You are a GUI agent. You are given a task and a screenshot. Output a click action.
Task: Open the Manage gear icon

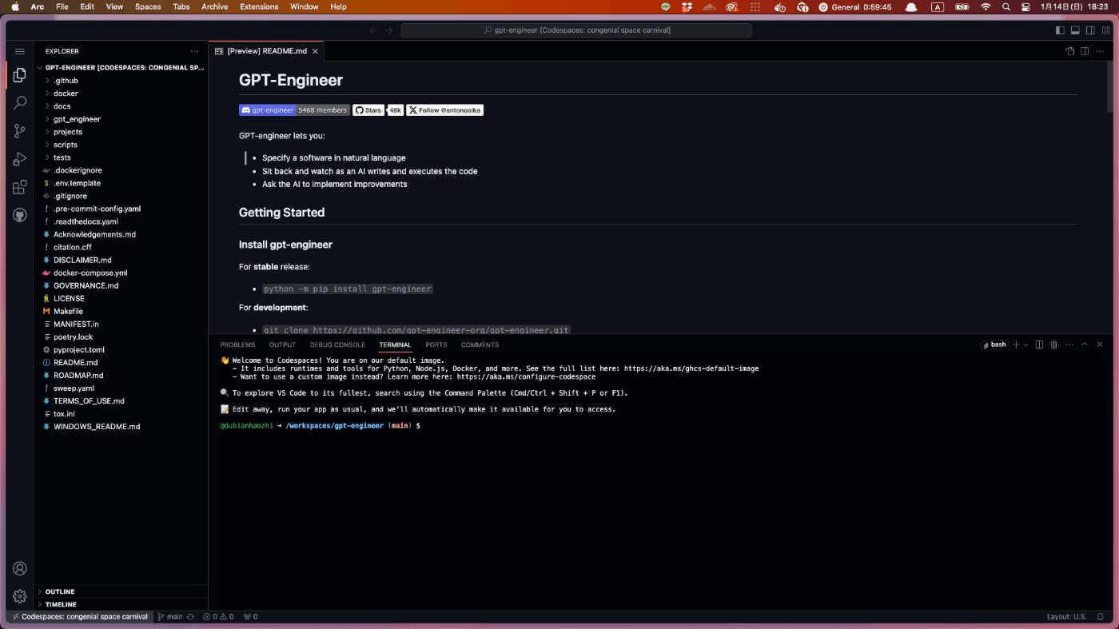coord(20,596)
